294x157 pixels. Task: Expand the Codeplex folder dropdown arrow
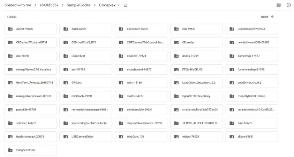pyautogui.click(x=119, y=5)
